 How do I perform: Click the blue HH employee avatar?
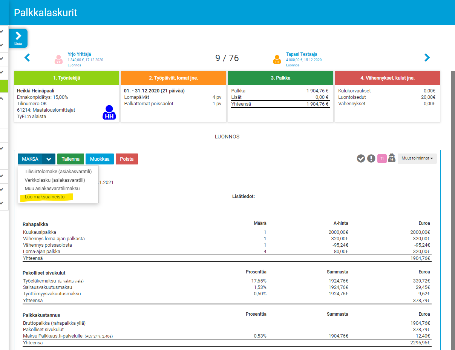[x=109, y=113]
